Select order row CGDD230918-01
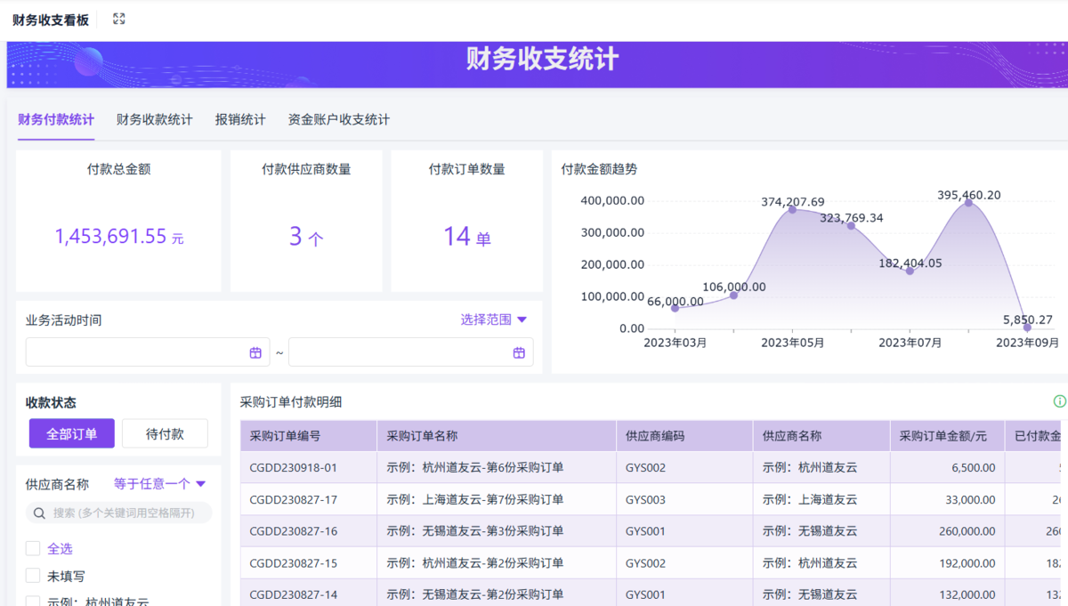Image resolution: width=1068 pixels, height=606 pixels. pos(293,467)
